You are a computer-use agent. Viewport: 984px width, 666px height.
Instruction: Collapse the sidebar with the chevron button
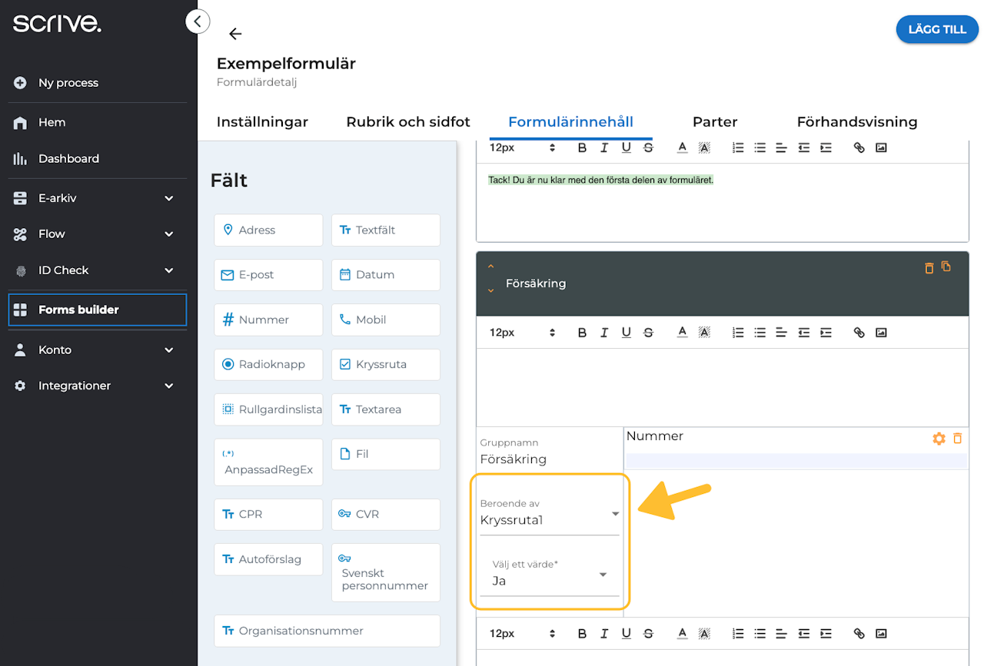[x=198, y=22]
